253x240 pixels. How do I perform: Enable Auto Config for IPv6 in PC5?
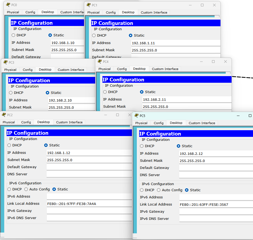pyautogui.click(x=159, y=190)
